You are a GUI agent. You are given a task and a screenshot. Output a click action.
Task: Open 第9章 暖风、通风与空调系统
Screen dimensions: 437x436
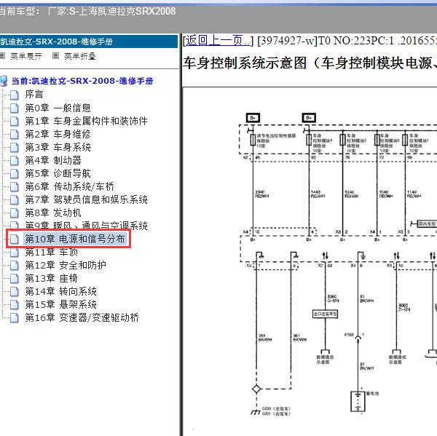(x=87, y=225)
